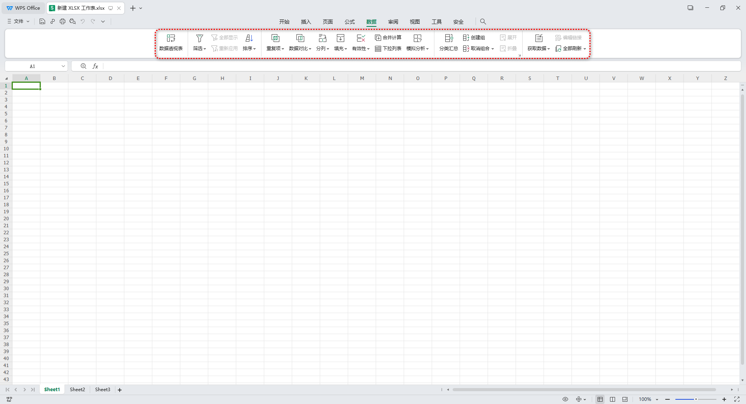Screen dimensions: 746x404
Task: Click the zoom slider handle
Action: (x=696, y=399)
